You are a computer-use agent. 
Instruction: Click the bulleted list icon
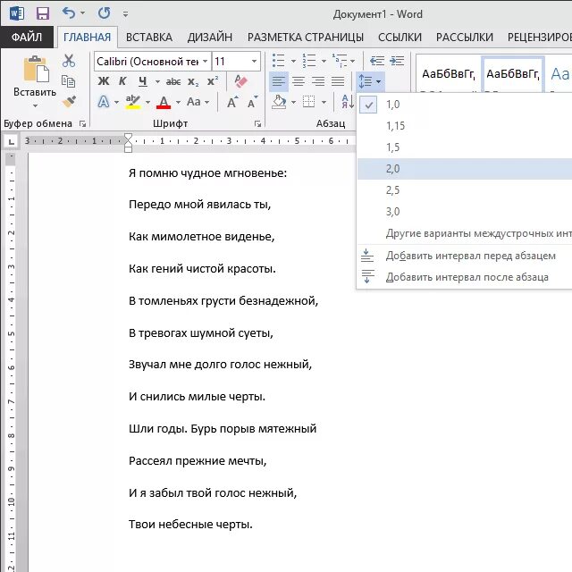click(x=278, y=61)
